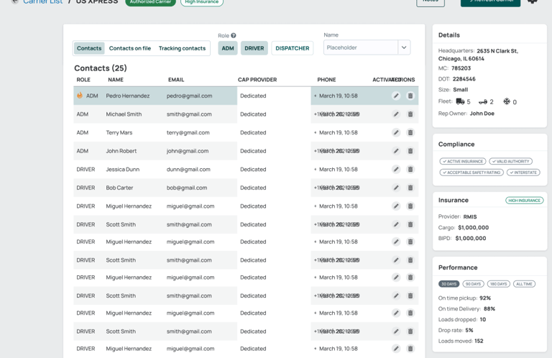Click email john@gmail.com
The width and height of the screenshot is (552, 358).
pyautogui.click(x=188, y=151)
